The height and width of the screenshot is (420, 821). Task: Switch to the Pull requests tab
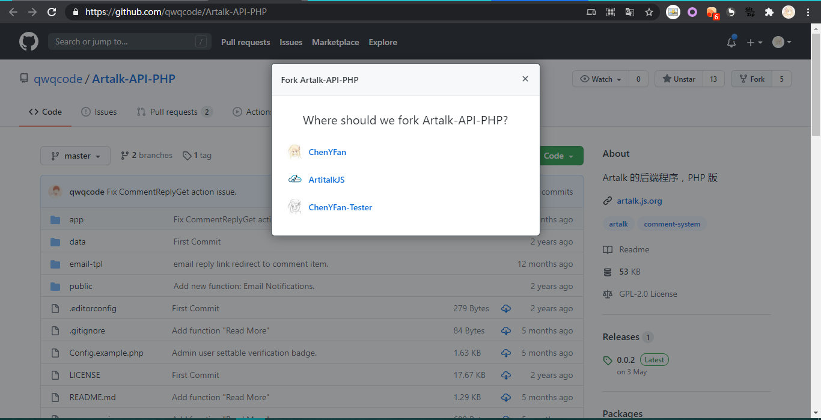[174, 112]
